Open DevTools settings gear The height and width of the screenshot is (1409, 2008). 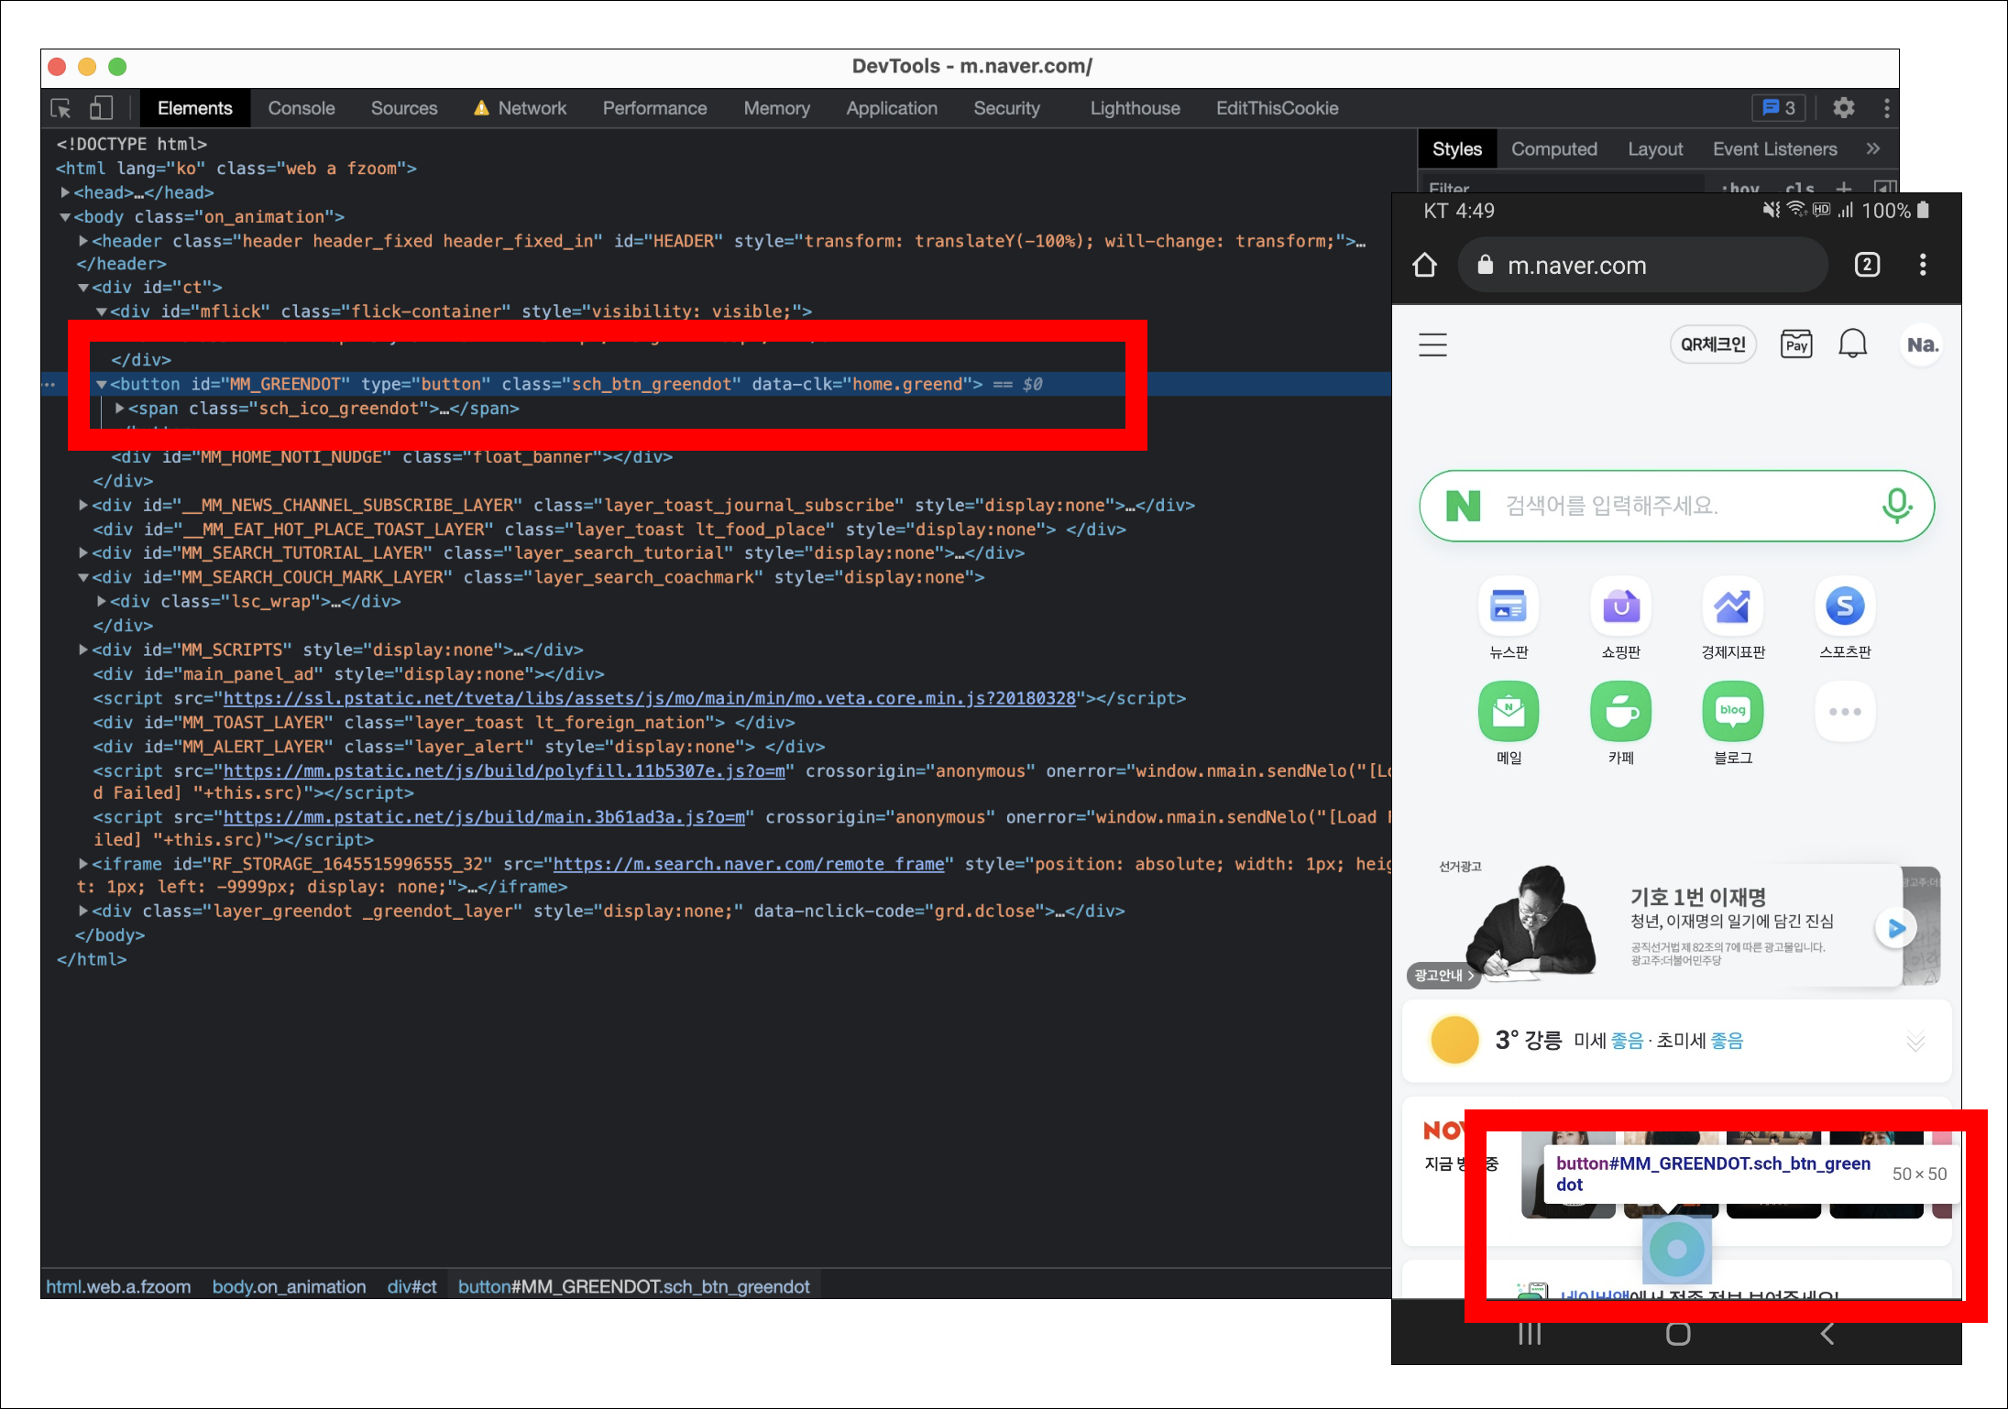pyautogui.click(x=1843, y=108)
